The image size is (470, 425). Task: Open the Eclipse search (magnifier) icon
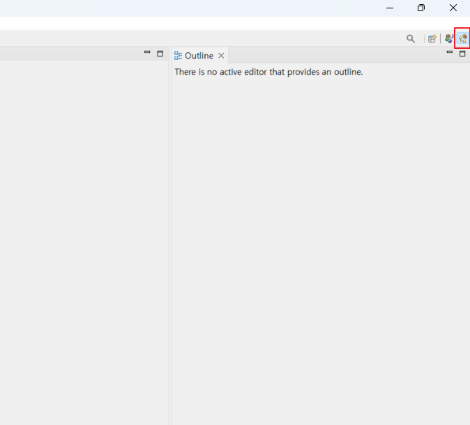(411, 38)
